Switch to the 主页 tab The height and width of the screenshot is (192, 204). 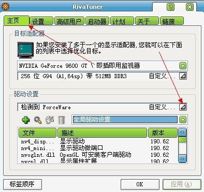(x=17, y=21)
